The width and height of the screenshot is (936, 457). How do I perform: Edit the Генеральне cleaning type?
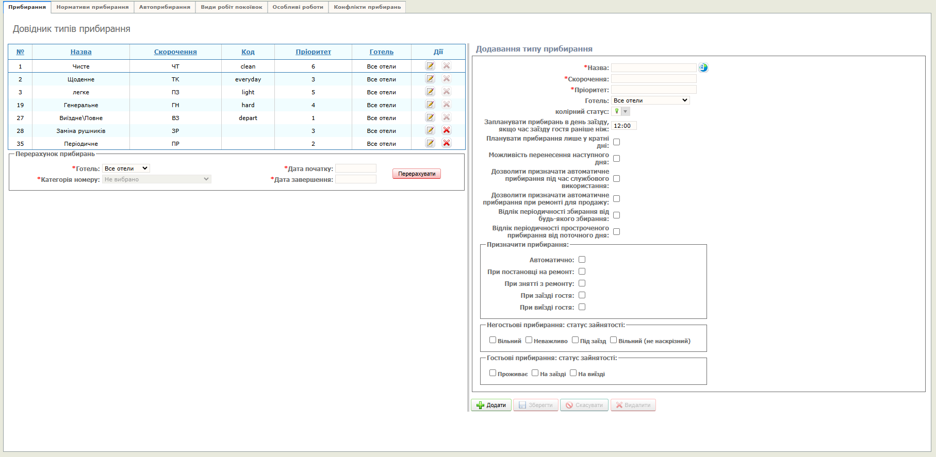click(430, 105)
